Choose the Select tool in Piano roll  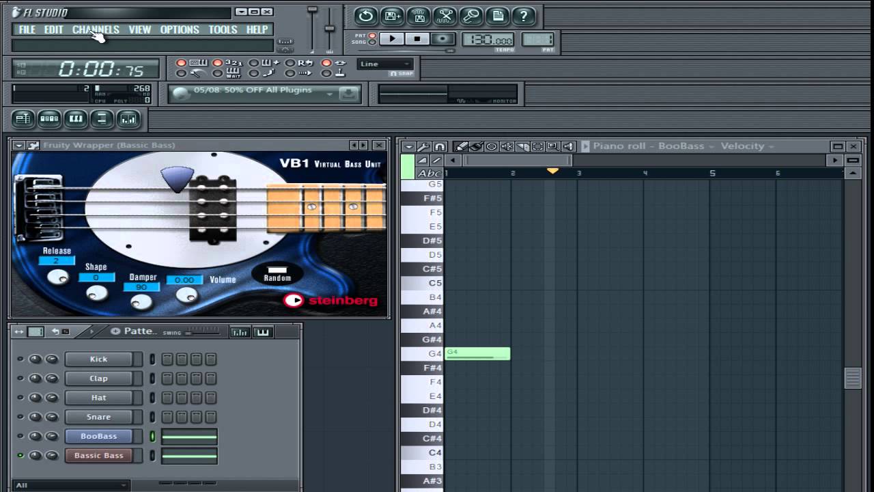tap(537, 146)
